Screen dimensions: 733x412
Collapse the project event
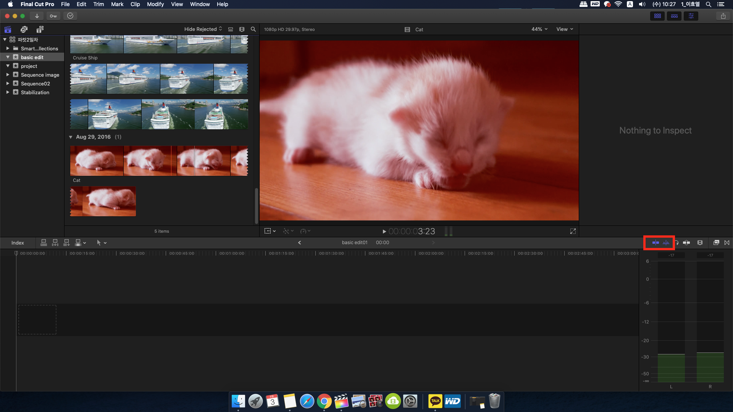point(8,66)
